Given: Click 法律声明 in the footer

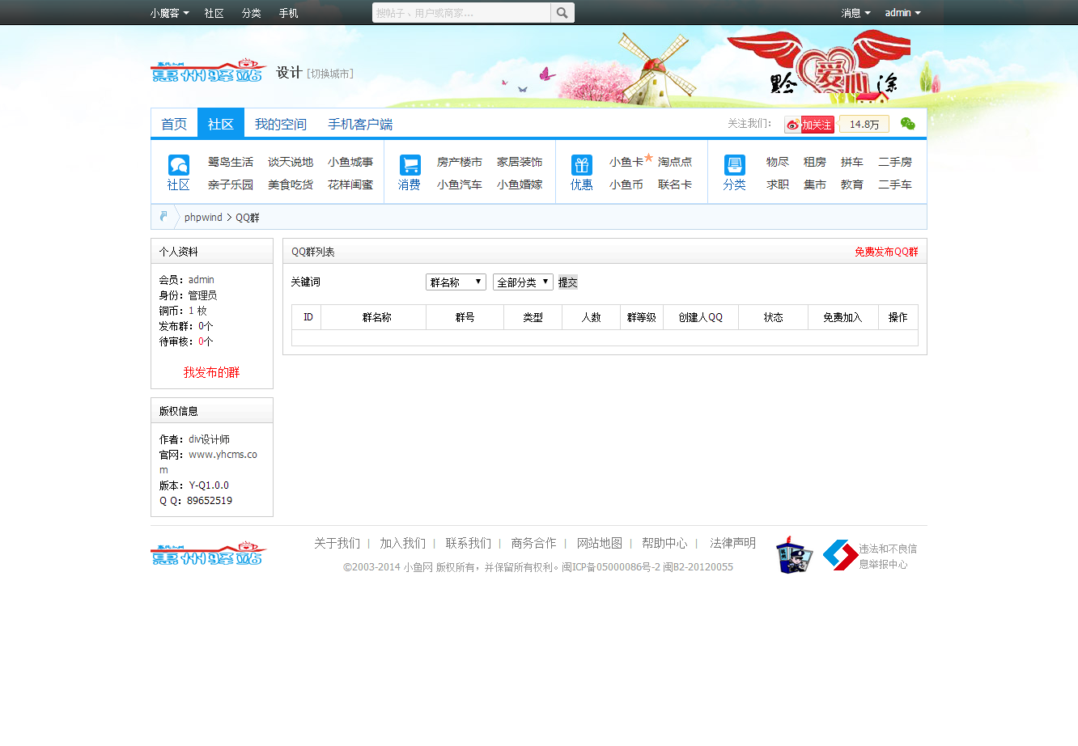Looking at the screenshot, I should (732, 543).
